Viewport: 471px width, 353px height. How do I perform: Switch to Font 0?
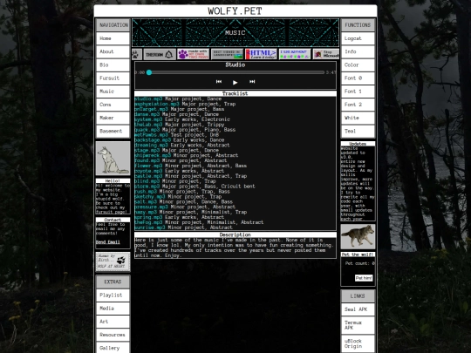click(x=358, y=78)
